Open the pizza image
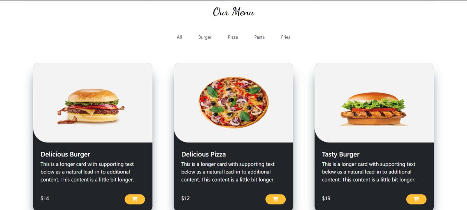Image resolution: width=467 pixels, height=210 pixels. tap(233, 102)
